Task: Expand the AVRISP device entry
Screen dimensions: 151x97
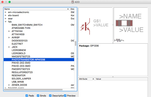Action: pyautogui.click(x=9, y=37)
